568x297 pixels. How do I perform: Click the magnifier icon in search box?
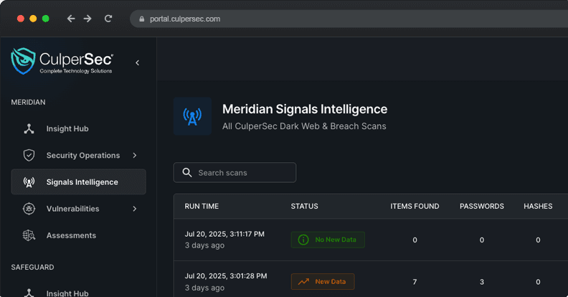pyautogui.click(x=187, y=172)
